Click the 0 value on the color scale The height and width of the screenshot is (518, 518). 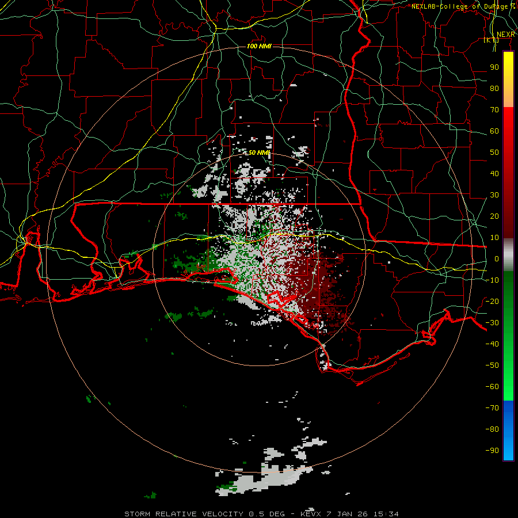497,259
